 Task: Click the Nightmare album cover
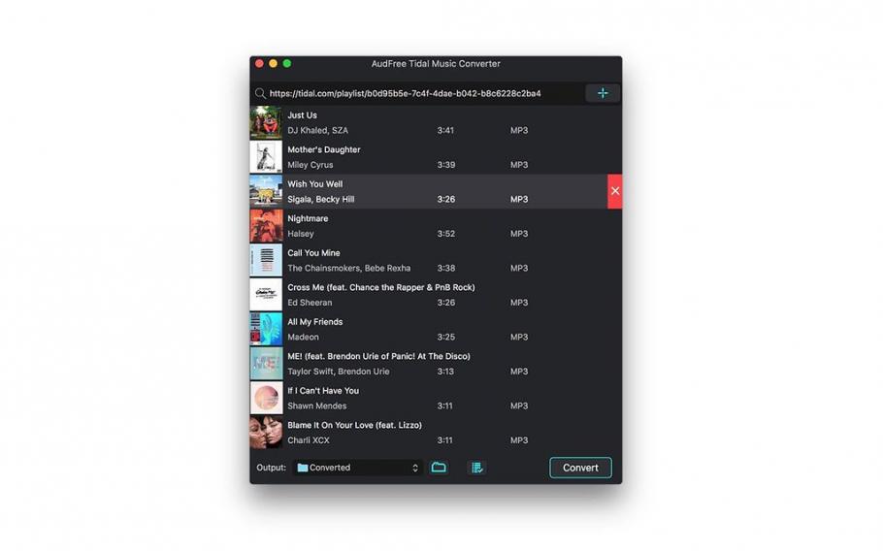[x=266, y=226]
